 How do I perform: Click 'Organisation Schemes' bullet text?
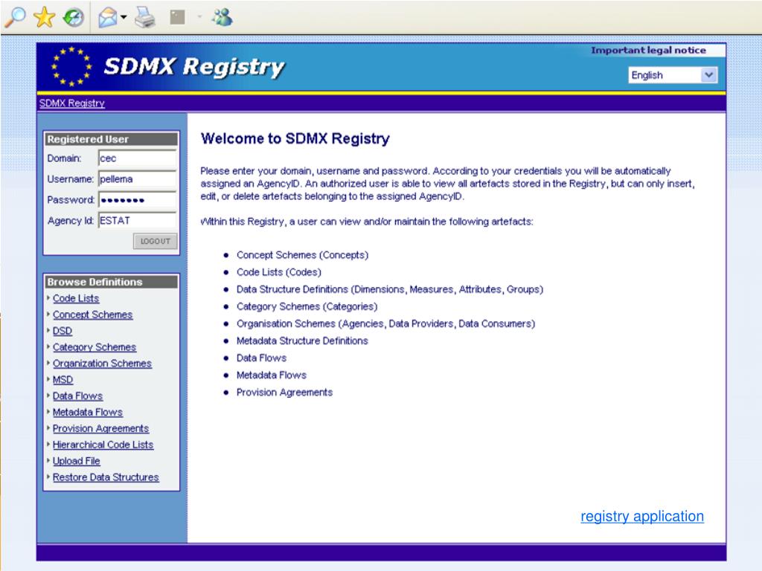pyautogui.click(x=386, y=323)
